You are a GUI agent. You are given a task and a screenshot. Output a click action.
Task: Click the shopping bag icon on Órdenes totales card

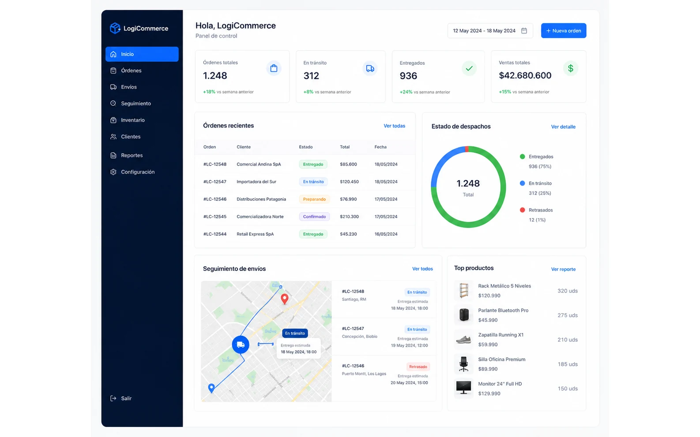(x=274, y=68)
